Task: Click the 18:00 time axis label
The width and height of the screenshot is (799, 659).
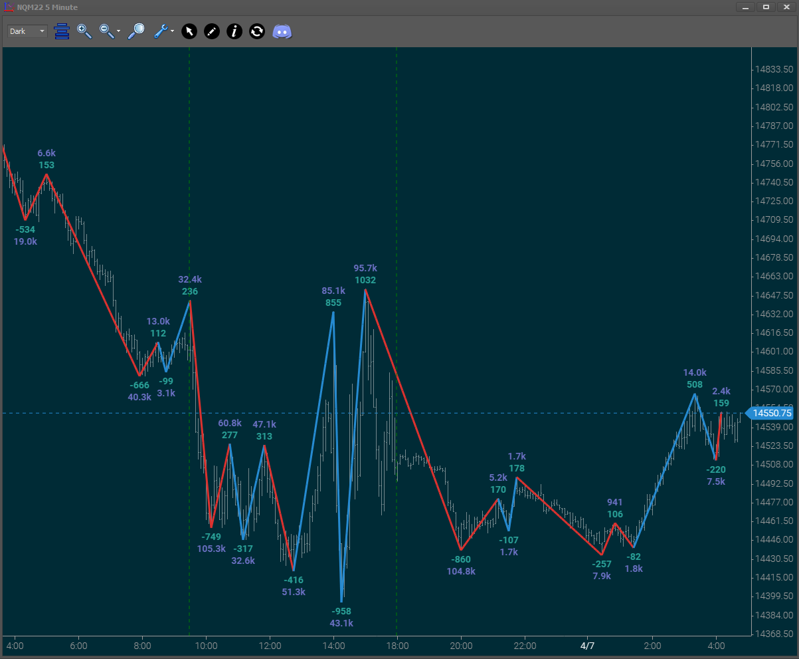Action: (397, 646)
